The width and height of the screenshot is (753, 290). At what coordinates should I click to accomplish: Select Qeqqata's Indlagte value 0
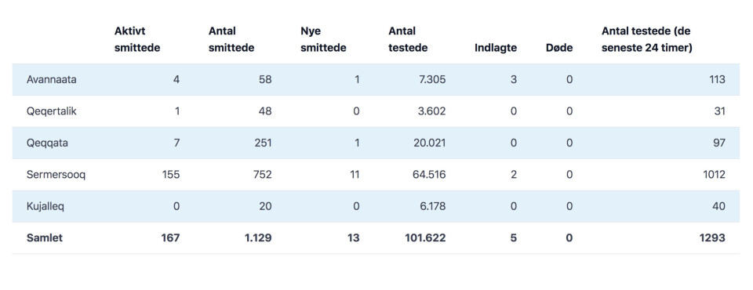[514, 143]
